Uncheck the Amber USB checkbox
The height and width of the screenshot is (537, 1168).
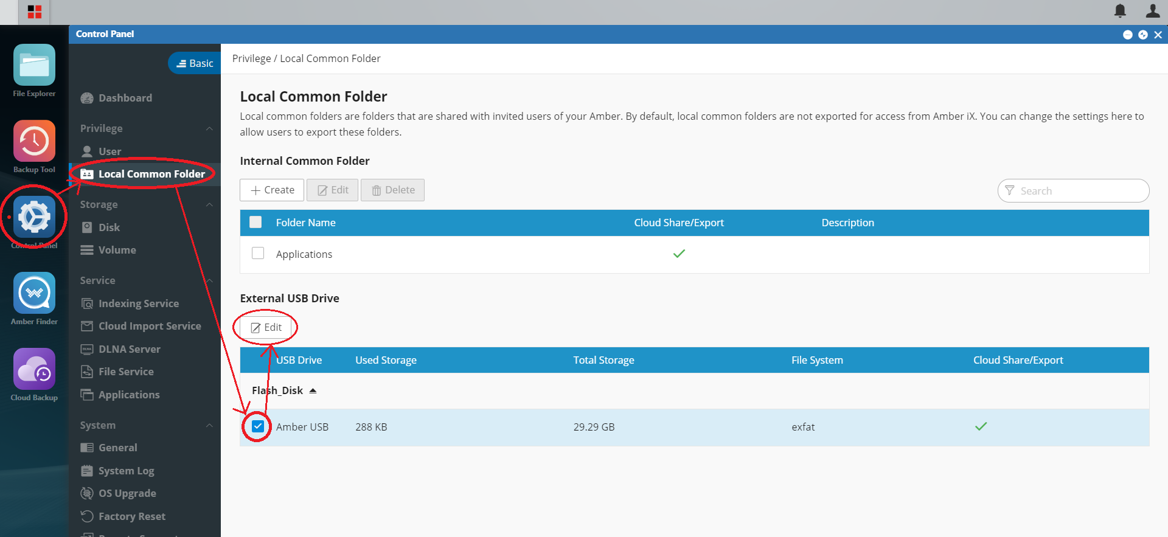(x=258, y=426)
